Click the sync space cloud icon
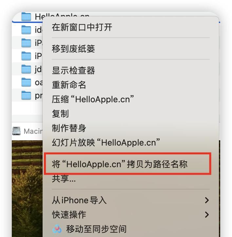 click(57, 229)
